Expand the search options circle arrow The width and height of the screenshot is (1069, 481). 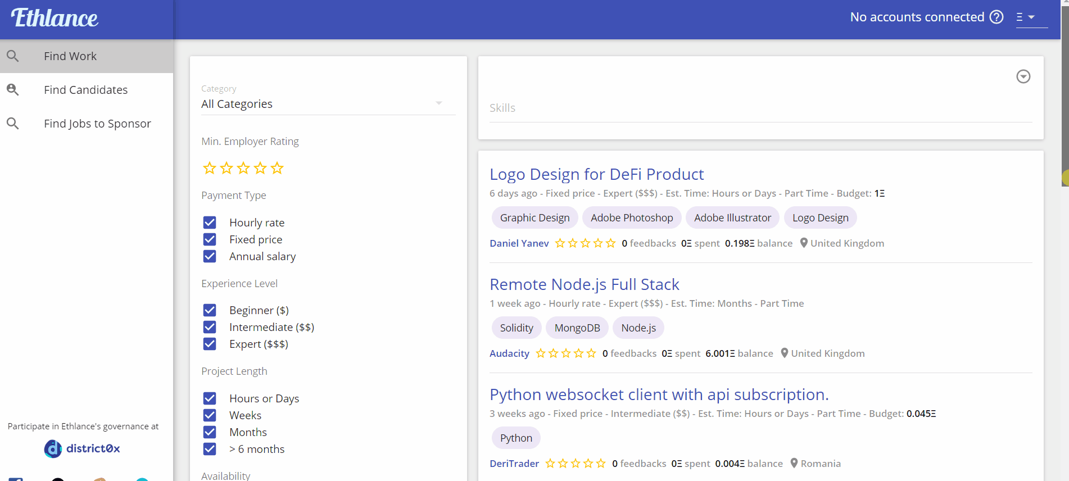click(x=1023, y=76)
